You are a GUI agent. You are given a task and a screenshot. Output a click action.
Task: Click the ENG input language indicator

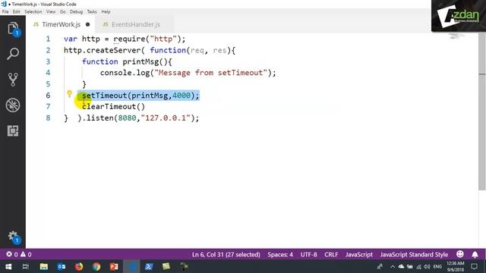click(x=437, y=266)
